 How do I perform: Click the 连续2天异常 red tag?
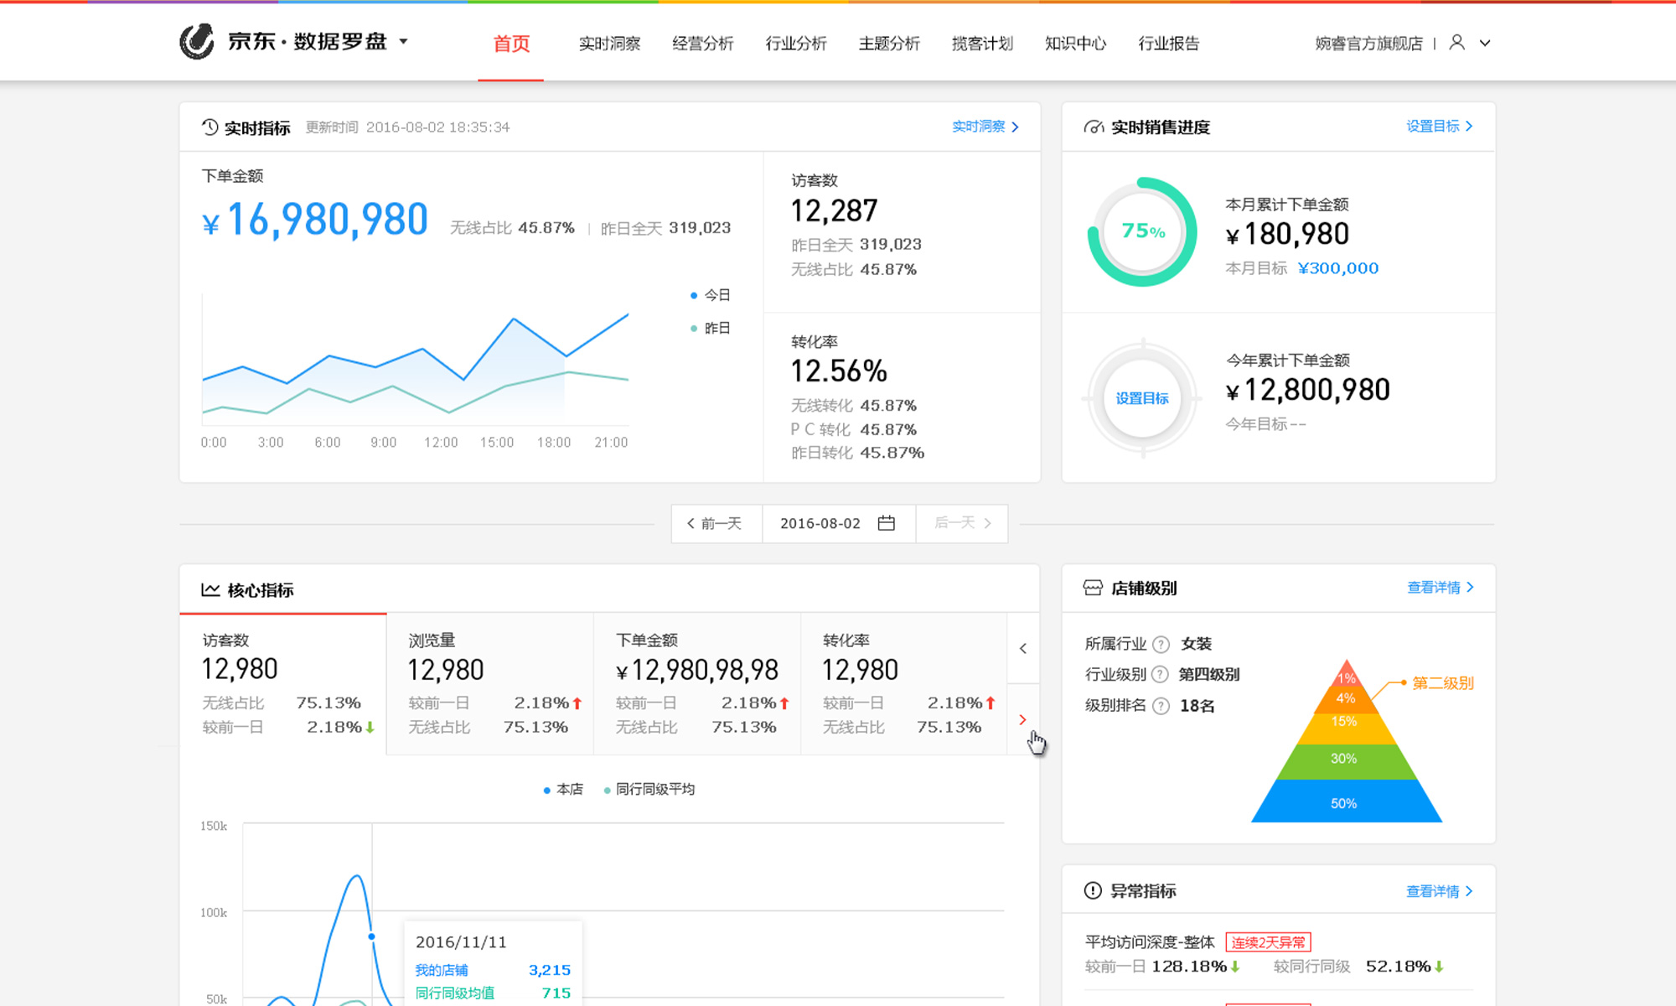pyautogui.click(x=1268, y=942)
